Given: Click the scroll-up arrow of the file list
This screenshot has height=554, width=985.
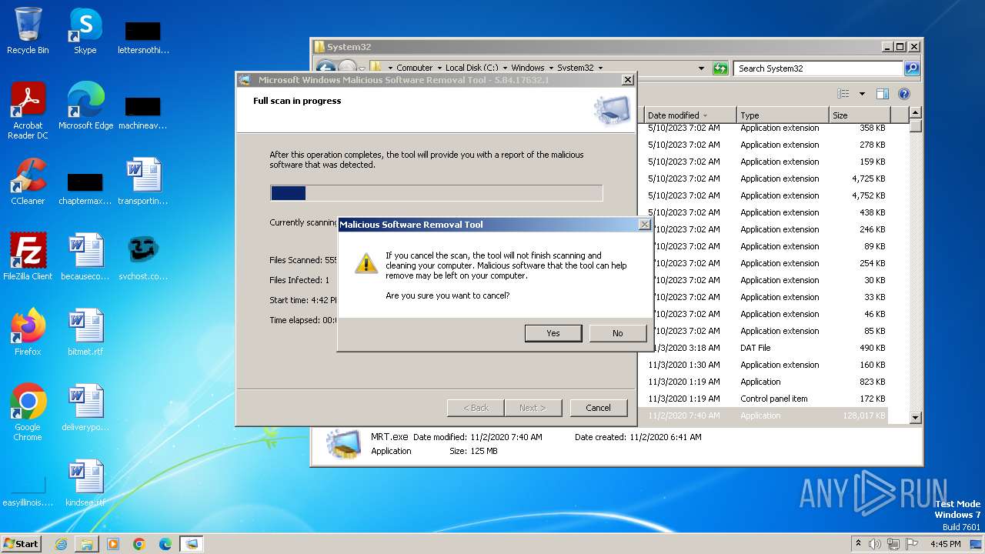Looking at the screenshot, I should click(x=915, y=113).
